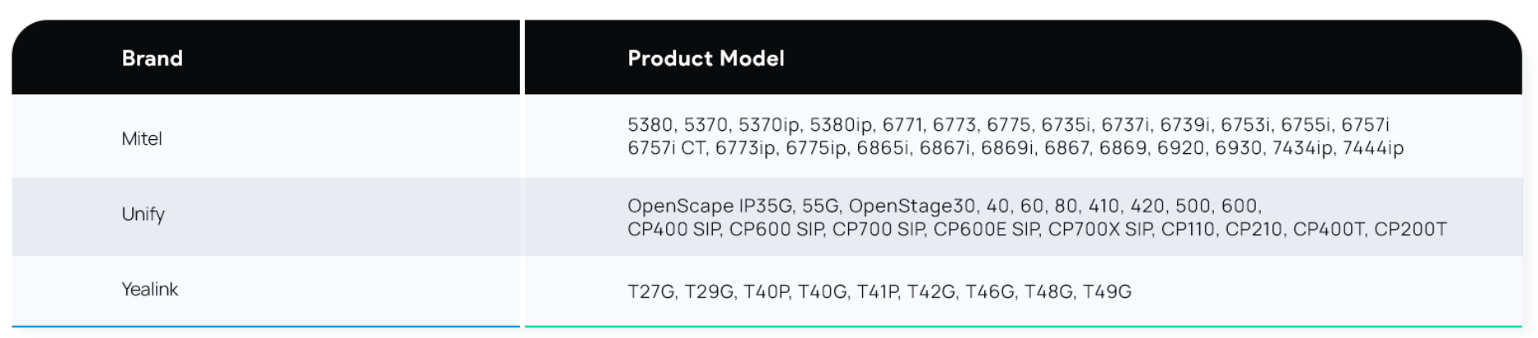This screenshot has width=1538, height=338.
Task: Select the Yealink brand cell
Action: click(150, 290)
